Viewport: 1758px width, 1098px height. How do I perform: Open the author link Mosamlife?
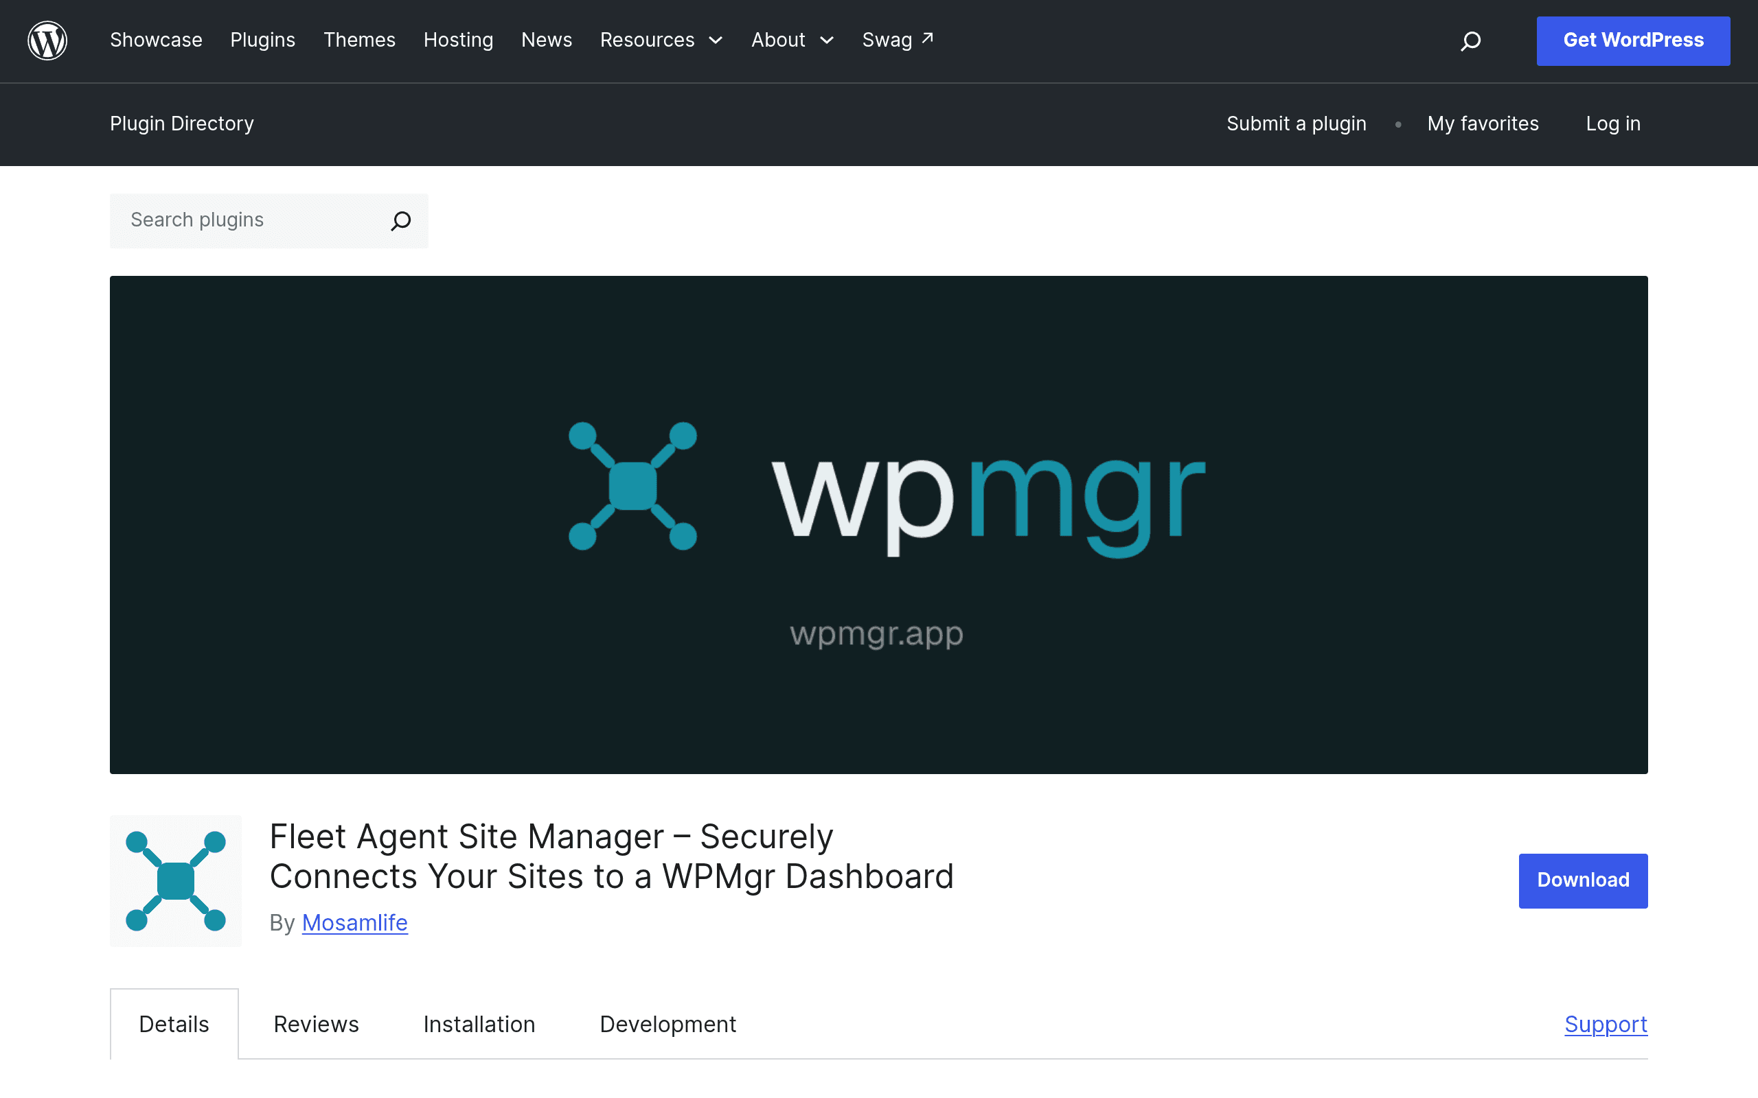point(354,922)
